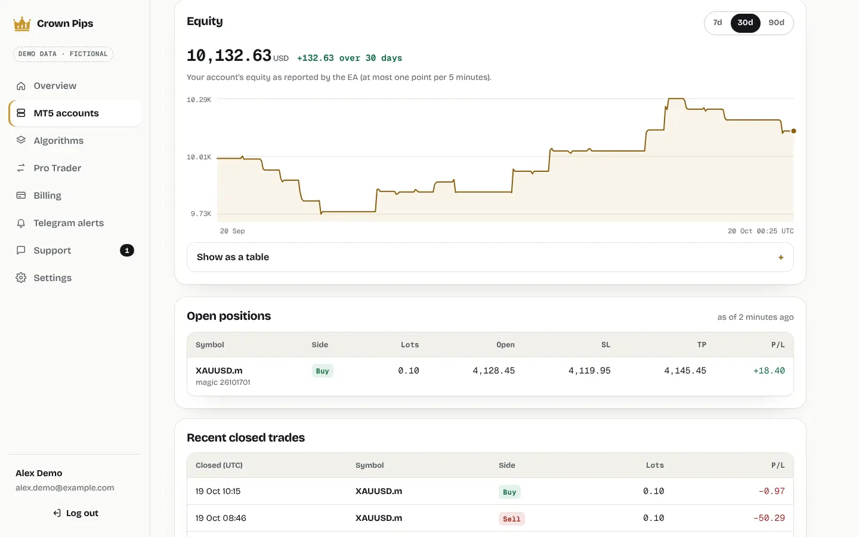
Task: Click the -50.29 P/L value
Action: pos(769,518)
